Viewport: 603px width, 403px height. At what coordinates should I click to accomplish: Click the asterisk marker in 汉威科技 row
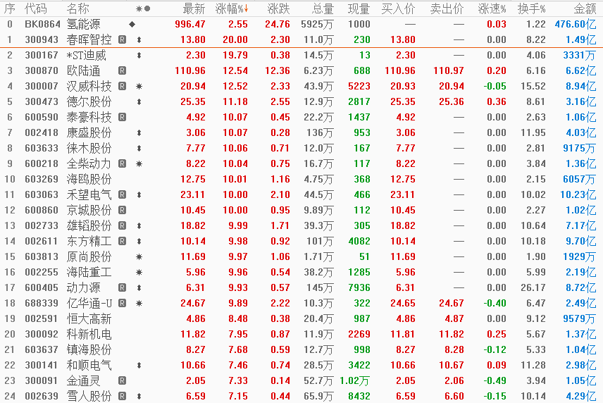tap(139, 86)
